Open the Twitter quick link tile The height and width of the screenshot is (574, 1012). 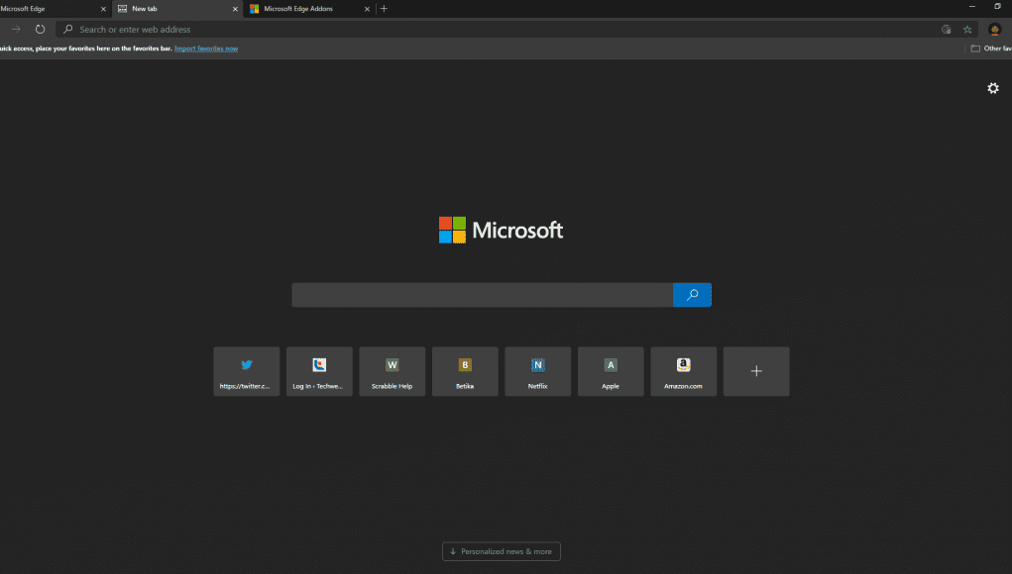[x=247, y=371]
